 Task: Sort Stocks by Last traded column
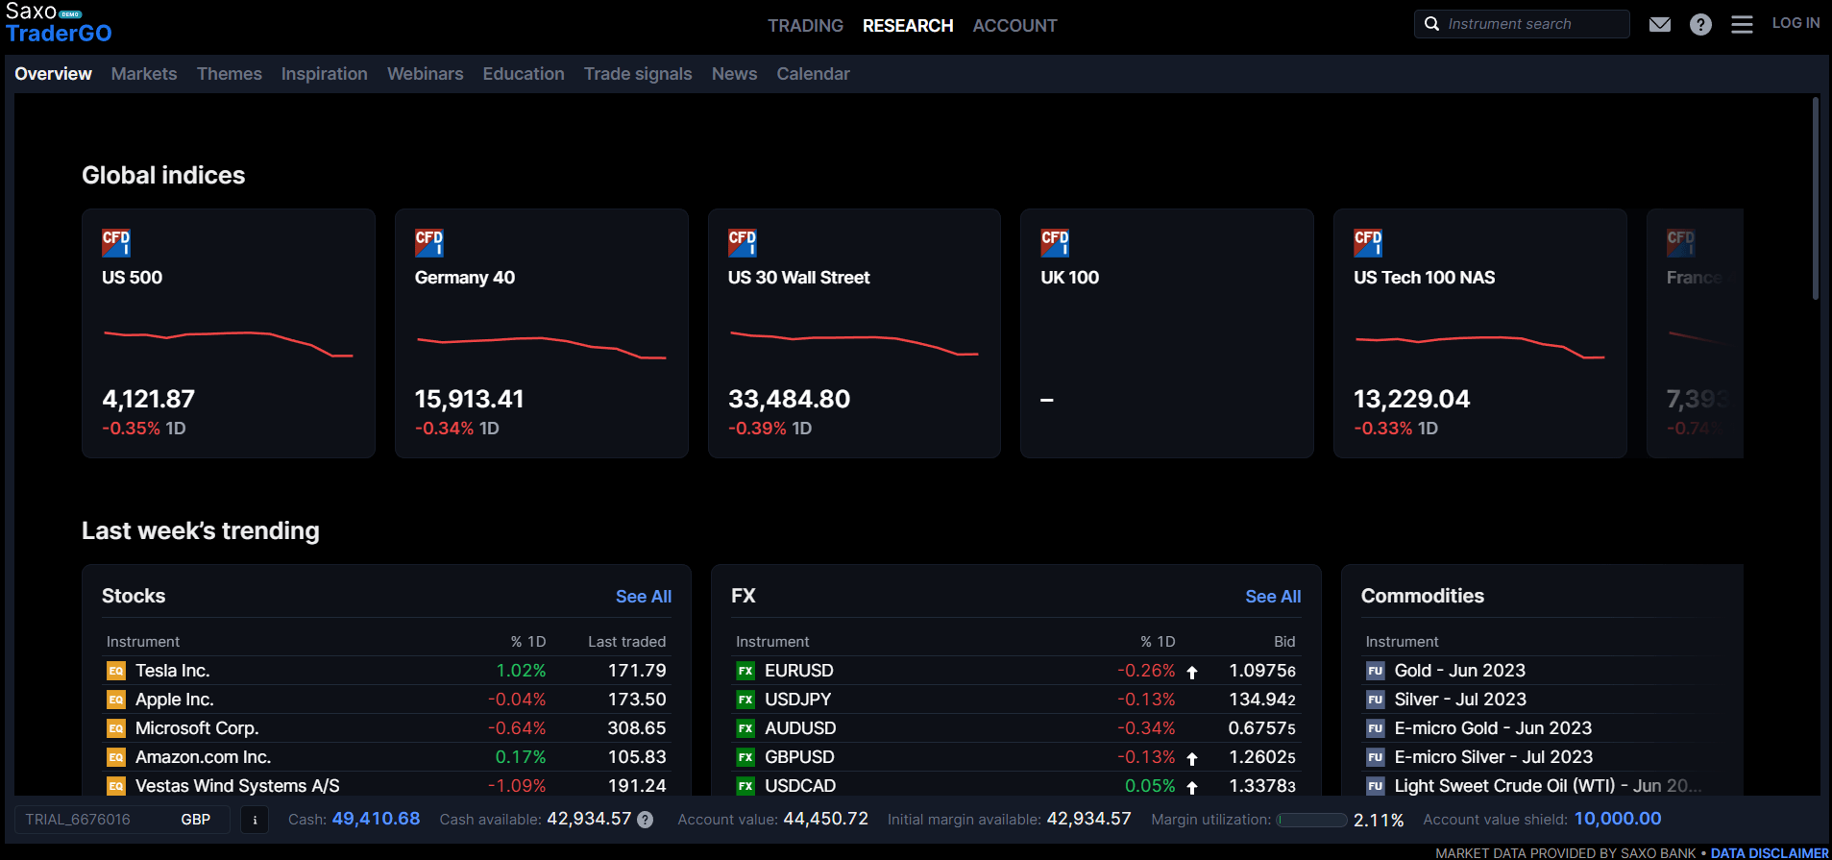pyautogui.click(x=627, y=642)
